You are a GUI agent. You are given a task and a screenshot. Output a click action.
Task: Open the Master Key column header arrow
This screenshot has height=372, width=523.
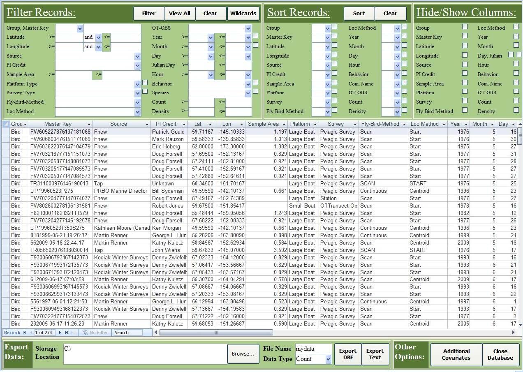pyautogui.click(x=89, y=124)
